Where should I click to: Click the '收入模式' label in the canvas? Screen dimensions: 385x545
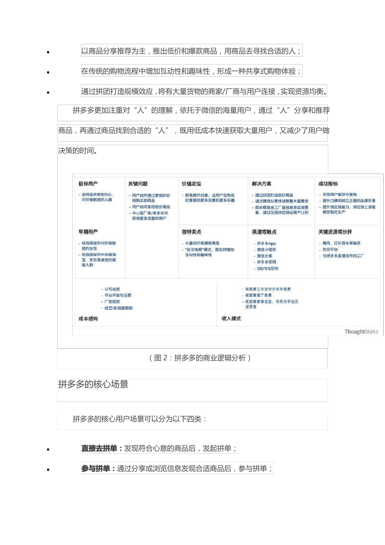click(231, 318)
